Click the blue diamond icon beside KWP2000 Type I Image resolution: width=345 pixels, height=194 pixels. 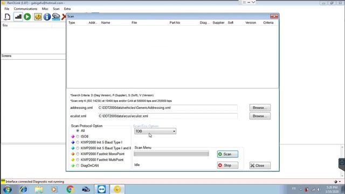pos(73,142)
